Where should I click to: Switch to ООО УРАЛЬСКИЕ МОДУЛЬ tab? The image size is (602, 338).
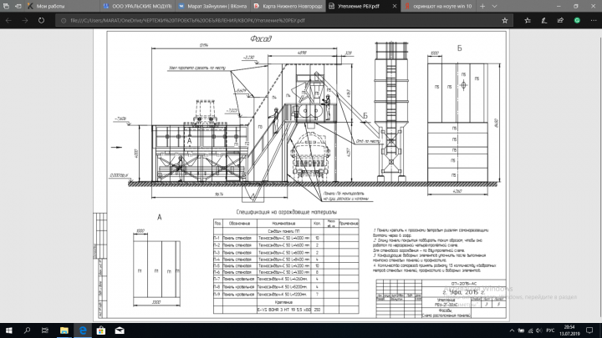[137, 6]
